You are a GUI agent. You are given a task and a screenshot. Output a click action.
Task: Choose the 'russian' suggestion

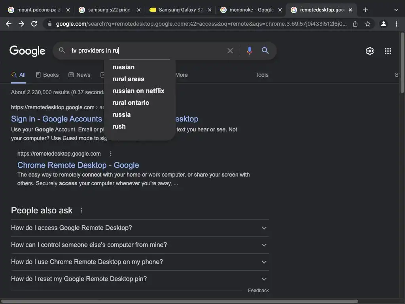pos(140,67)
